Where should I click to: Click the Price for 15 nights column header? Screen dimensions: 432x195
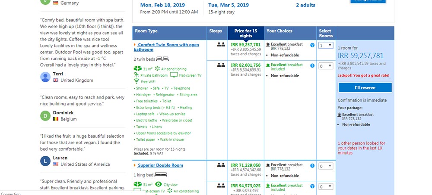(x=245, y=33)
